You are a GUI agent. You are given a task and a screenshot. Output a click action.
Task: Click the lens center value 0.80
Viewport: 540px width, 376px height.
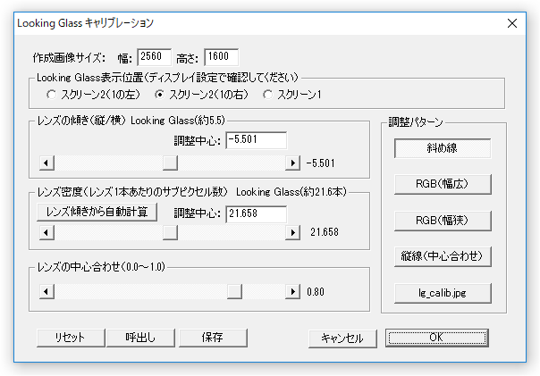(x=316, y=292)
